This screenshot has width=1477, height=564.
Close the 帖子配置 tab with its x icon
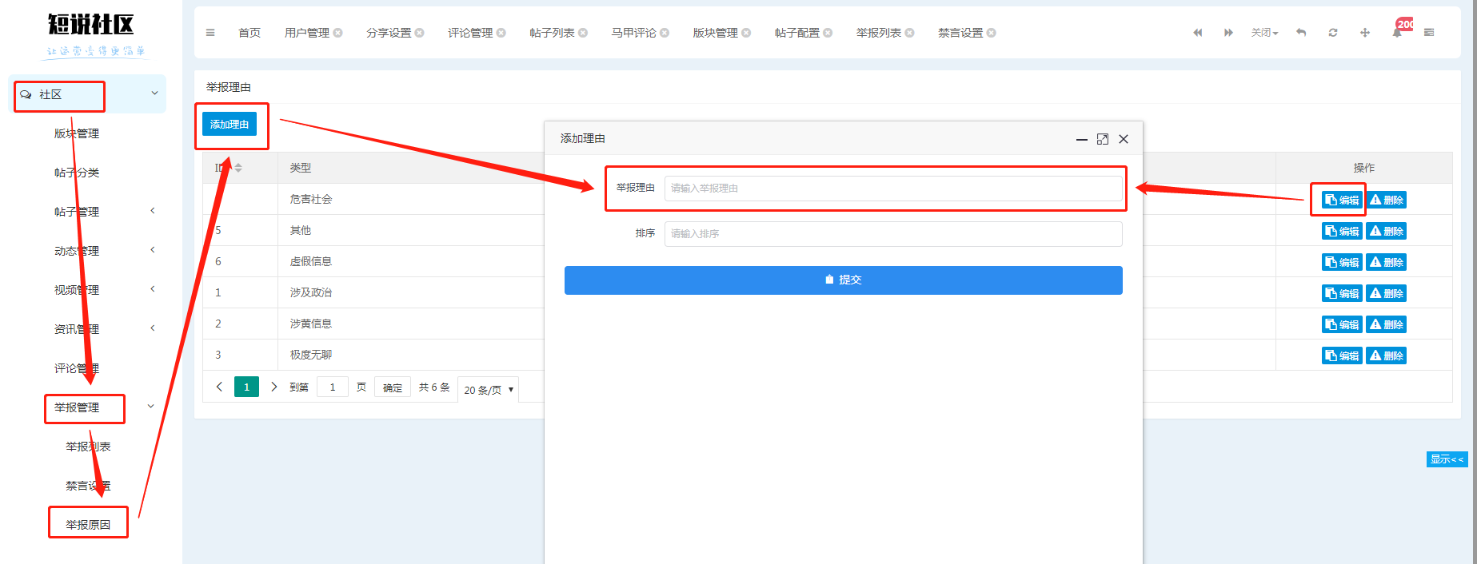828,33
